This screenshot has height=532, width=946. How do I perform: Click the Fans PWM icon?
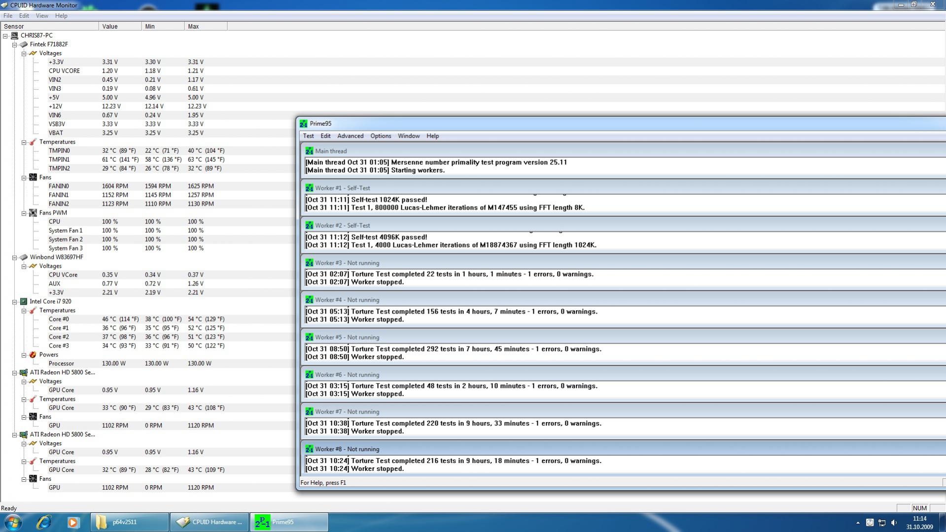click(33, 213)
